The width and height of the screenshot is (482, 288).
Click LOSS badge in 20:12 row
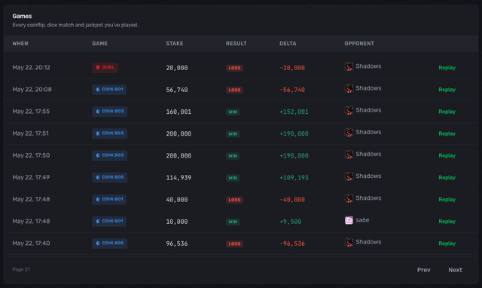(234, 68)
